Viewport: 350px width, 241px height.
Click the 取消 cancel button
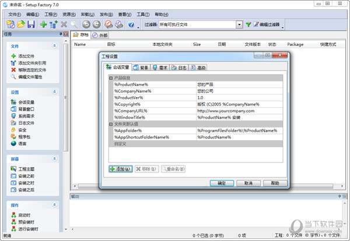[249, 183]
